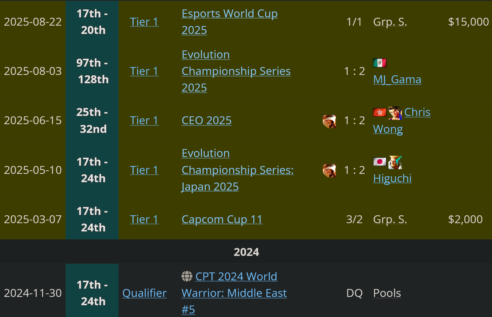
Task: Click the Qualifier tier link
Action: [145, 293]
